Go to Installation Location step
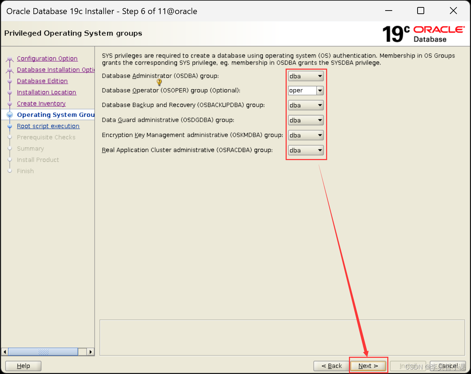The width and height of the screenshot is (471, 374). pos(46,92)
